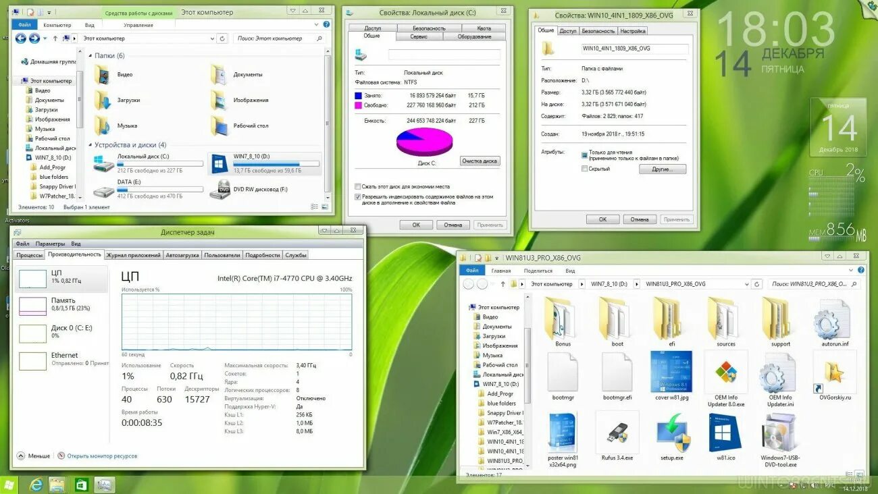Collapse the Папки (6) group
The image size is (878, 494).
pos(91,56)
